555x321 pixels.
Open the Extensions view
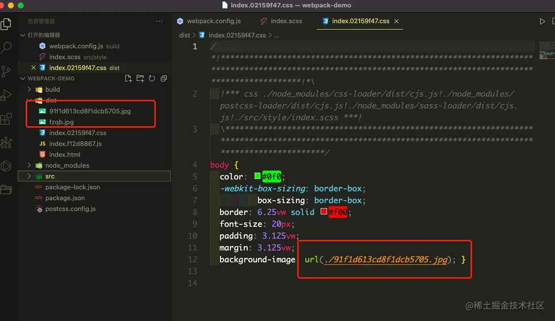(x=6, y=119)
